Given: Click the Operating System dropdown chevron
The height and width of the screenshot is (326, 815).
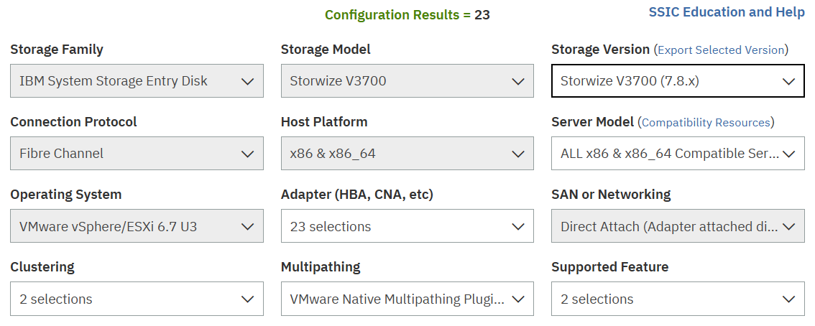Looking at the screenshot, I should coord(248,227).
